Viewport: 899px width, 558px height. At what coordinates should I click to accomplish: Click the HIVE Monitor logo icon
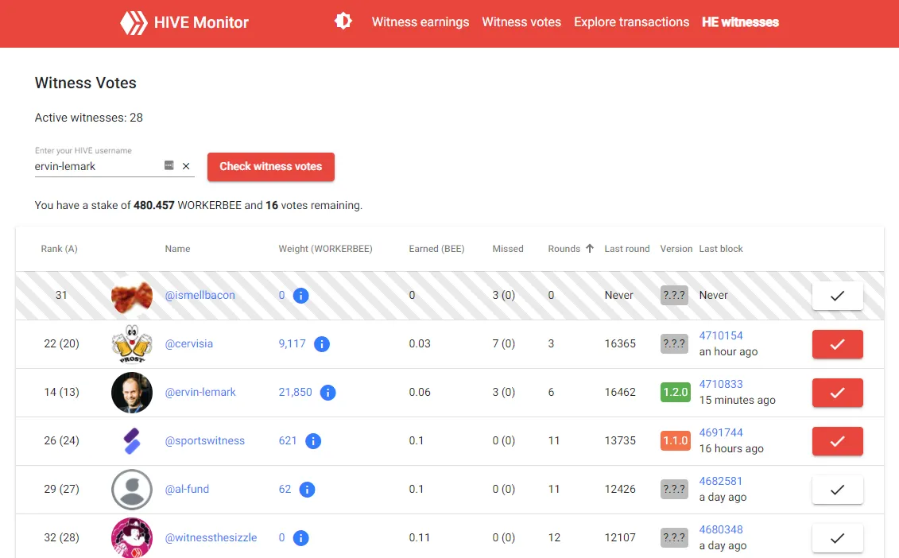point(134,22)
